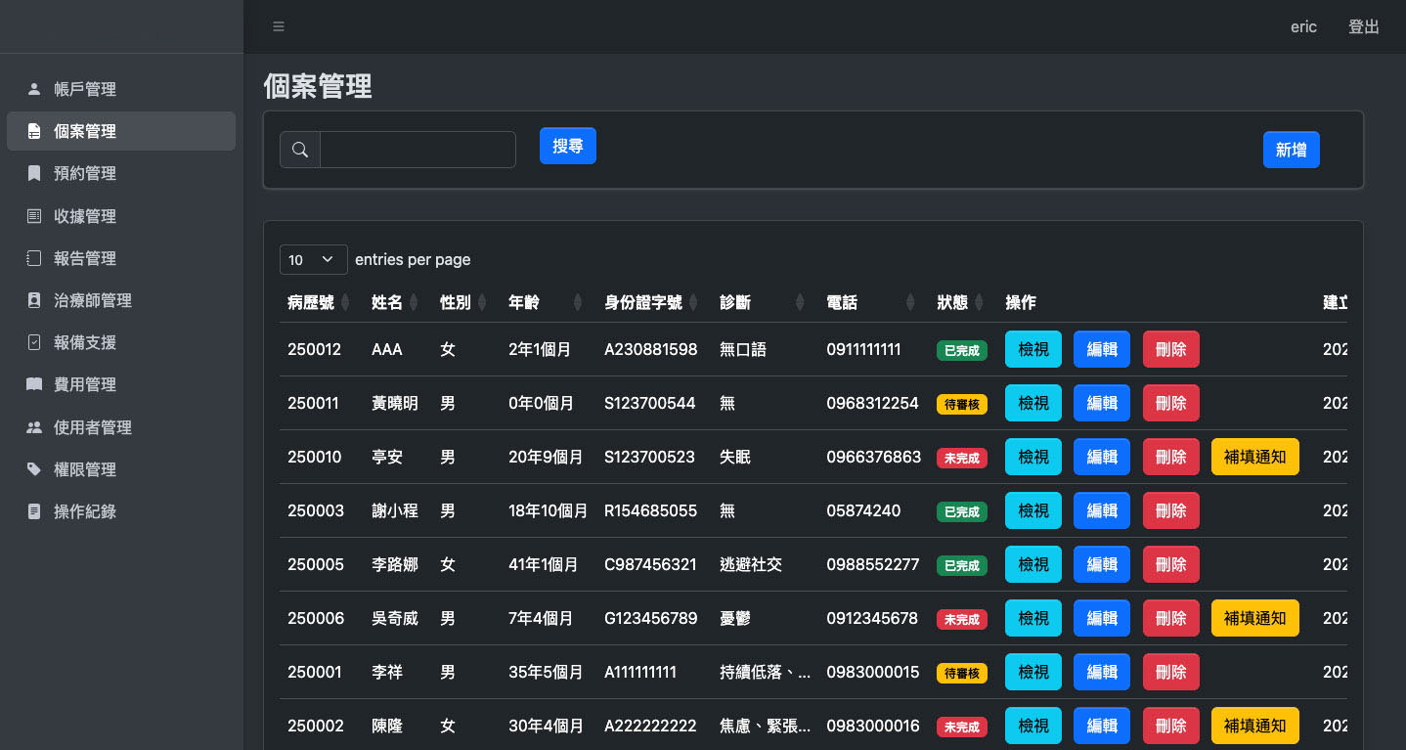The height and width of the screenshot is (750, 1406).
Task: Navigate to the 預約管理 menu item
Action: click(84, 173)
